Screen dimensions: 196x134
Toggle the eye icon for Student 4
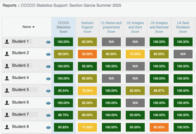48,79
